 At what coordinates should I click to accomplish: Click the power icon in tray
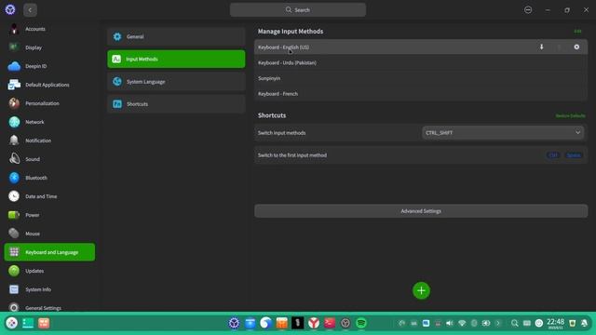click(x=539, y=323)
